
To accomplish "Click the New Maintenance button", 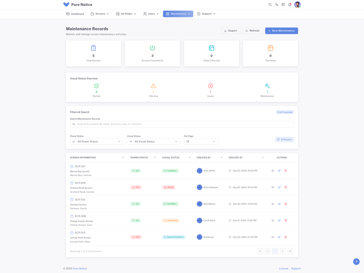I will coord(281,31).
